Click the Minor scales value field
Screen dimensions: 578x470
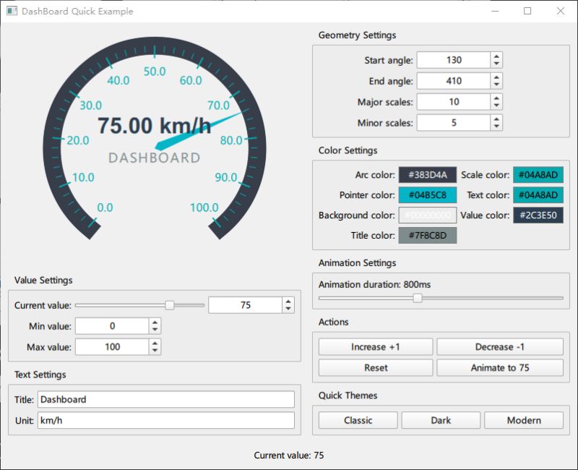coord(454,123)
